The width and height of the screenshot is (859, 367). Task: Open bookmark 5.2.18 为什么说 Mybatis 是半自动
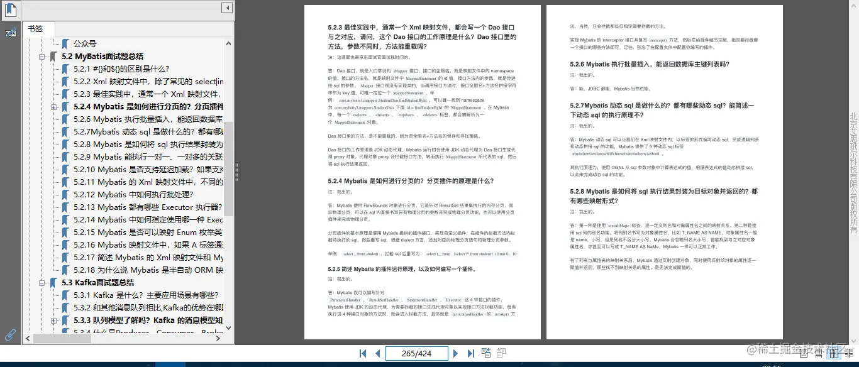[148, 270]
